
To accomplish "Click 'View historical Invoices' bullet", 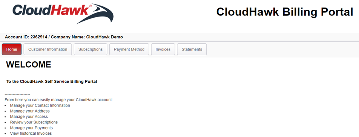I will pos(31,133).
